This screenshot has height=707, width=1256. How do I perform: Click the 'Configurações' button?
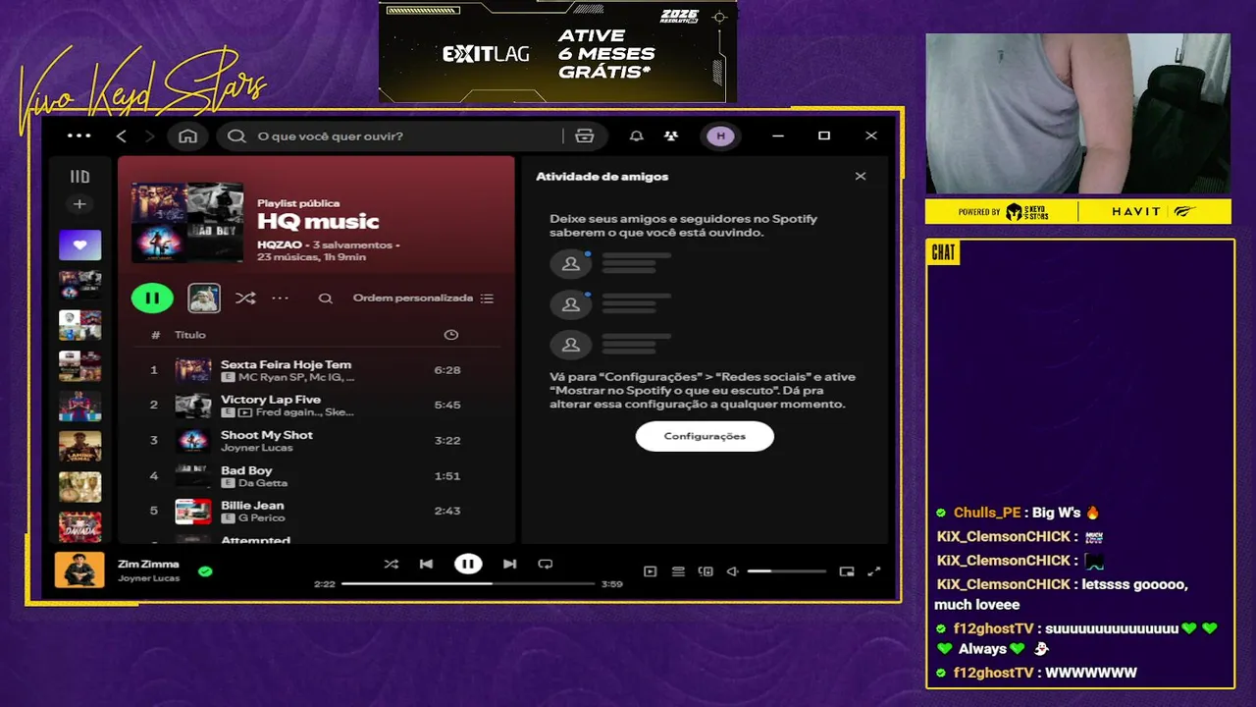coord(705,436)
